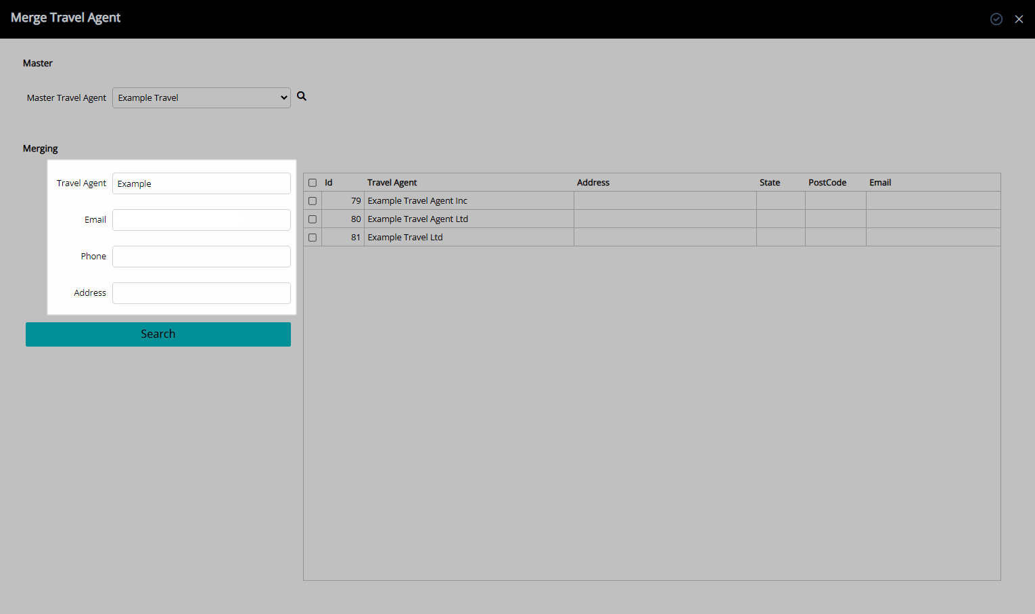Screen dimensions: 1035x614
Task: Close the Merge Travel Agent dialog
Action: 1019,19
